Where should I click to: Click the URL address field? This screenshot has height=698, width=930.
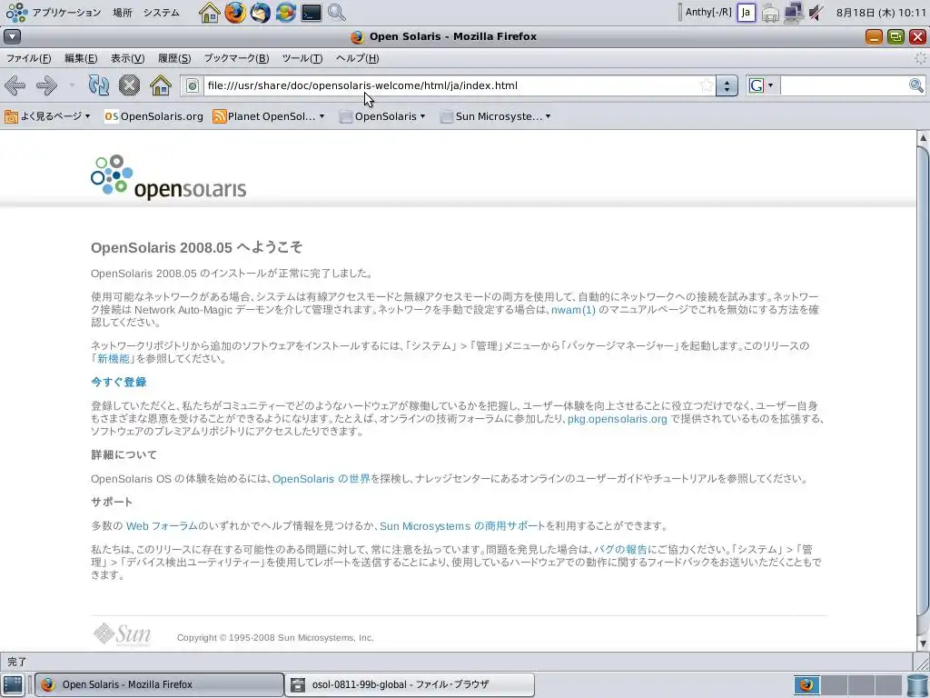(450, 86)
